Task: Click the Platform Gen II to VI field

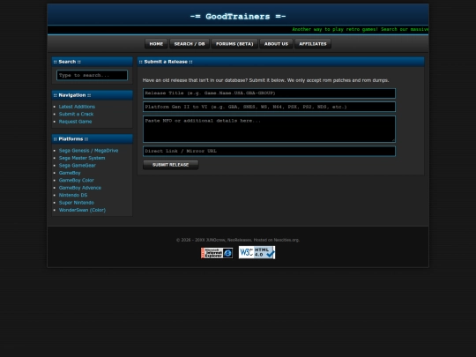Action: pos(269,107)
